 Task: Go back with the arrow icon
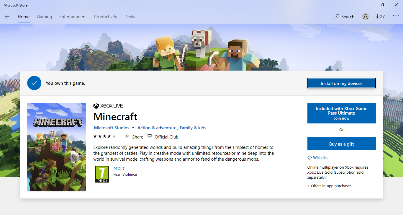tap(7, 17)
